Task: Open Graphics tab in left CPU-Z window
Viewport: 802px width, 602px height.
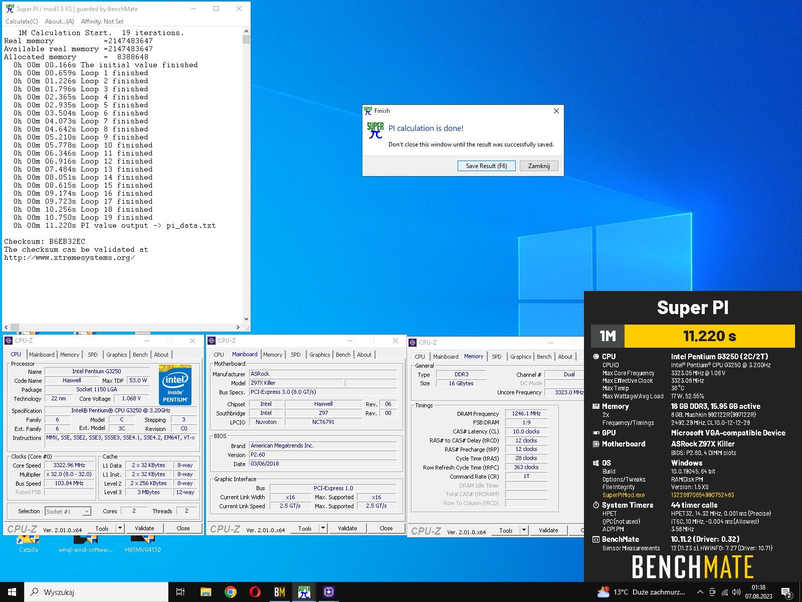Action: coord(117,355)
